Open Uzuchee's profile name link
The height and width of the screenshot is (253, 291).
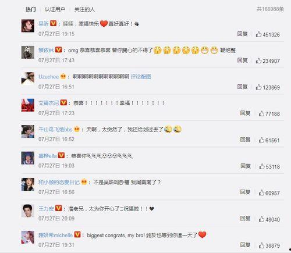48,77
